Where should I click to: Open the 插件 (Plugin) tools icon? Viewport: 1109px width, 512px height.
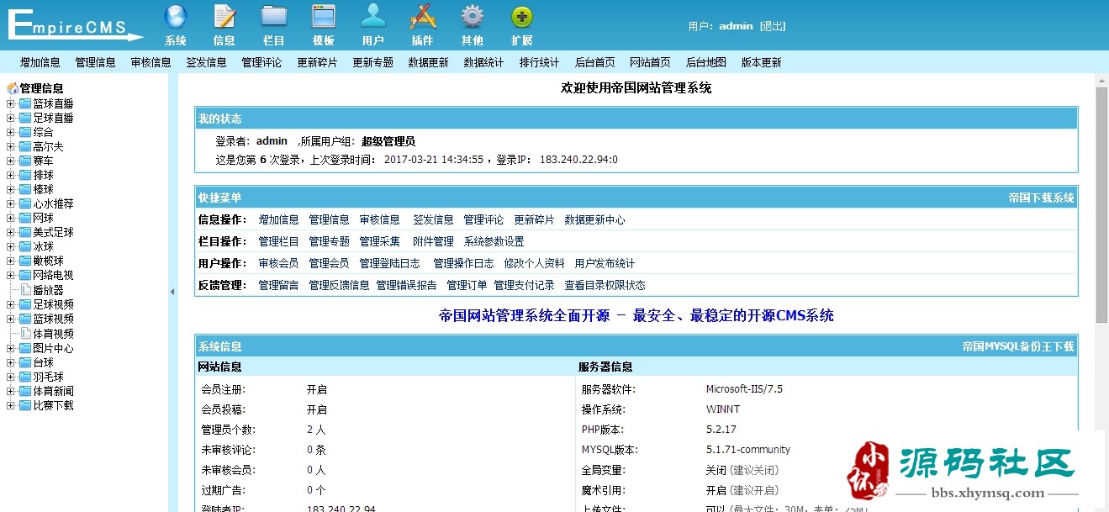click(423, 16)
